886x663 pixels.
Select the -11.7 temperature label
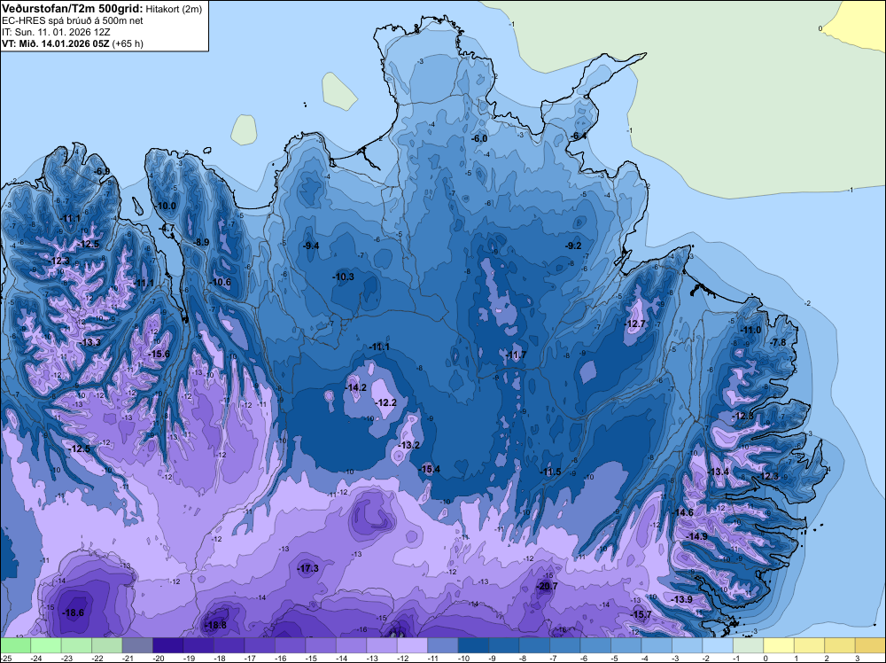pyautogui.click(x=516, y=355)
